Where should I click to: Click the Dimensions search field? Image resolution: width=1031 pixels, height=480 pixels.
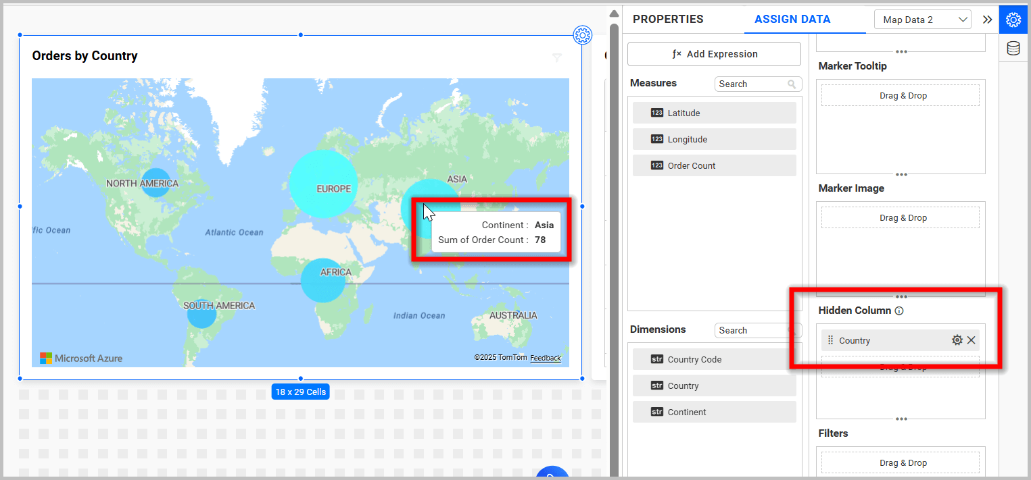pos(752,330)
